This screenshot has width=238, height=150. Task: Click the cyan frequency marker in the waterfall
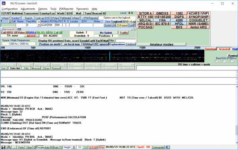(109, 56)
